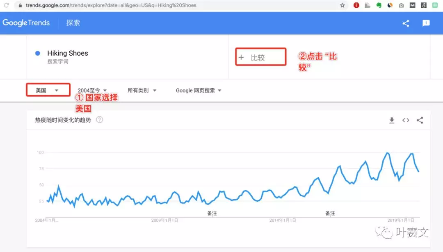443x252 pixels.
Task: Share the trends chart via share icon
Action: [x=420, y=120]
